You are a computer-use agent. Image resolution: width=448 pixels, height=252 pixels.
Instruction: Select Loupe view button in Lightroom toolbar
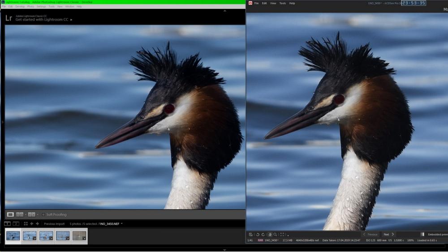[10, 214]
